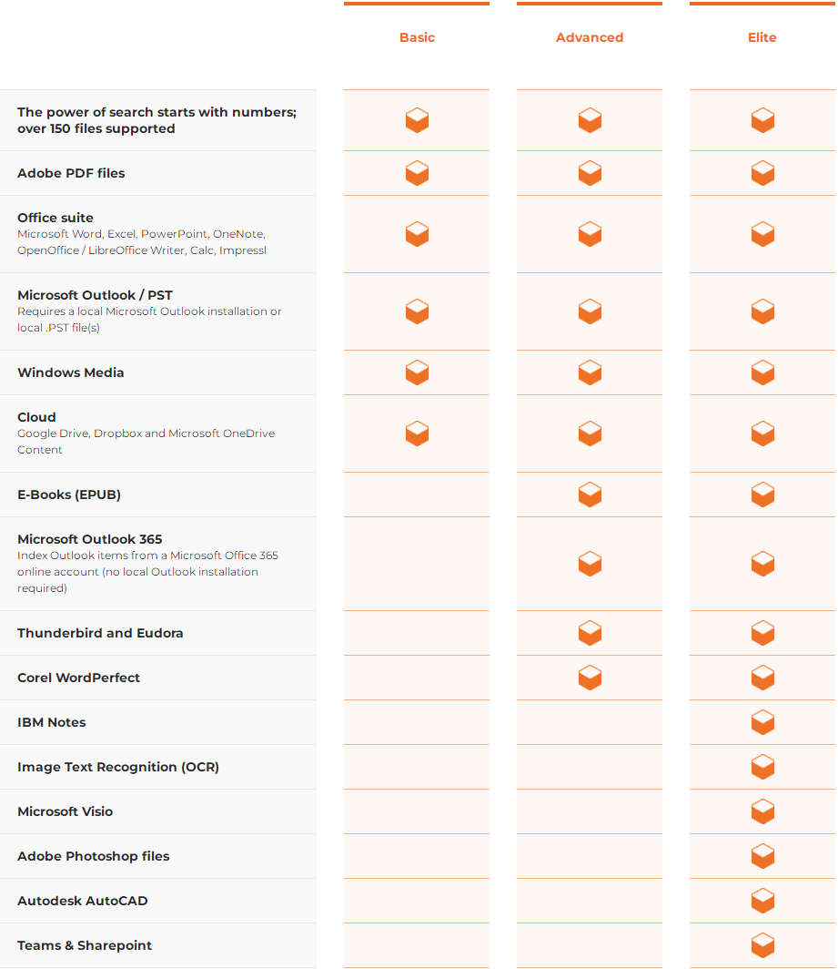
Task: Click the Elite icon for Image Text Recognition (OCR)
Action: pos(762,767)
